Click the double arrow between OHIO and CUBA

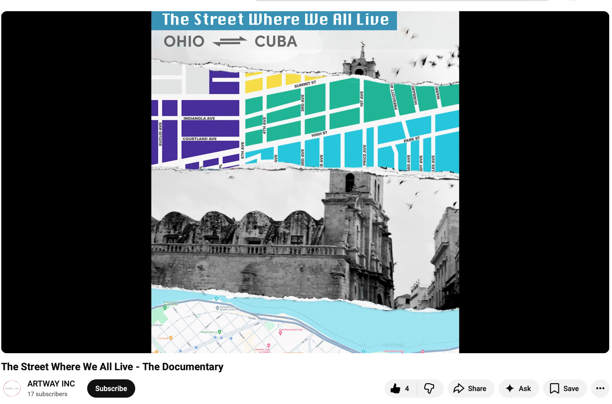(x=229, y=41)
